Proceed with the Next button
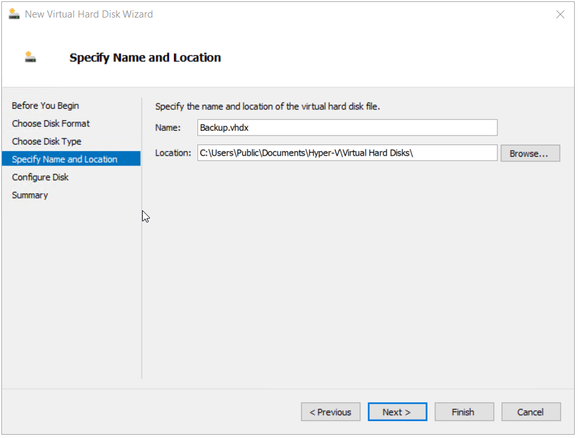Screen dimensions: 578x438 click(397, 412)
